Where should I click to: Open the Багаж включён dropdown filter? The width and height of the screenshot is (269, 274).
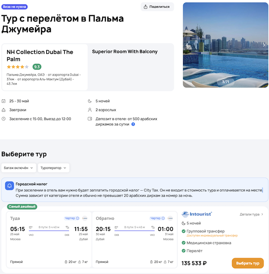pyautogui.click(x=19, y=168)
